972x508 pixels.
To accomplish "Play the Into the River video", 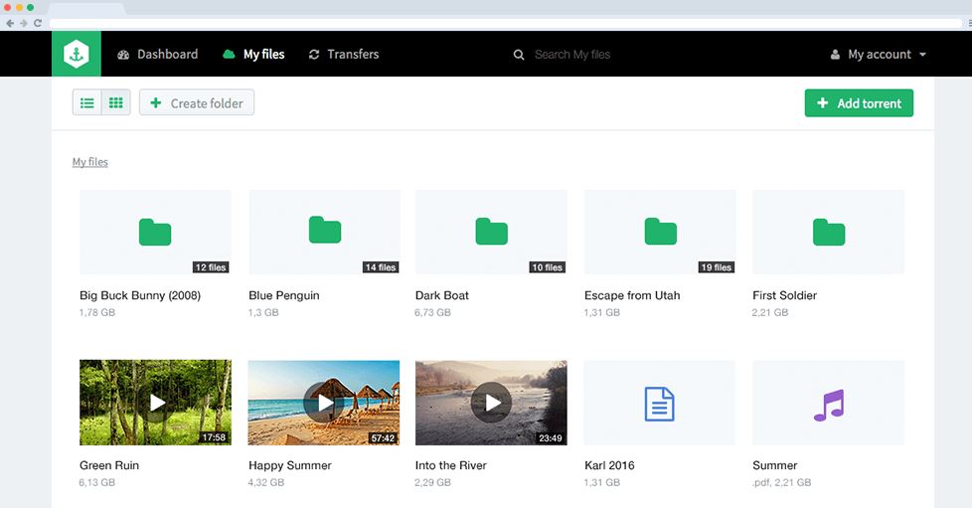I will point(491,403).
